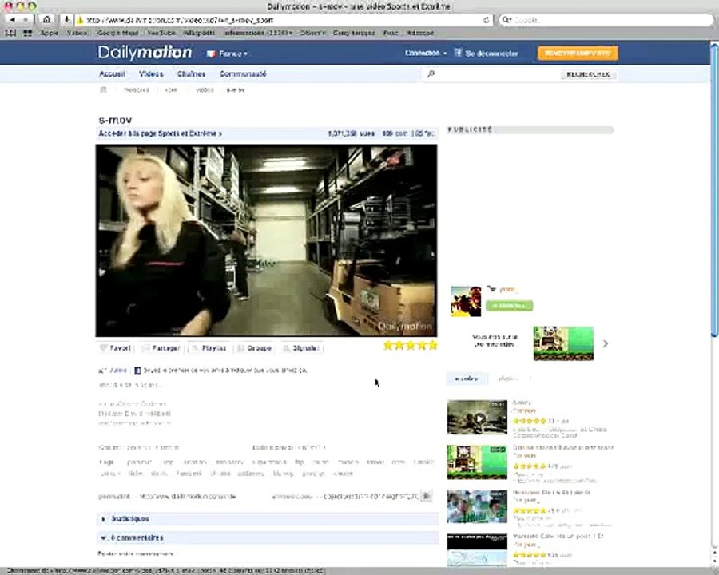Reload the page with the refresh icon

tap(486, 20)
